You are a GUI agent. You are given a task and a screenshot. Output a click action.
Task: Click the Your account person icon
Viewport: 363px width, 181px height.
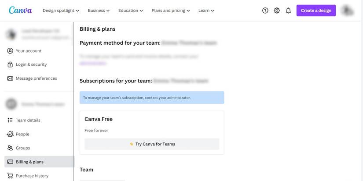click(x=10, y=51)
